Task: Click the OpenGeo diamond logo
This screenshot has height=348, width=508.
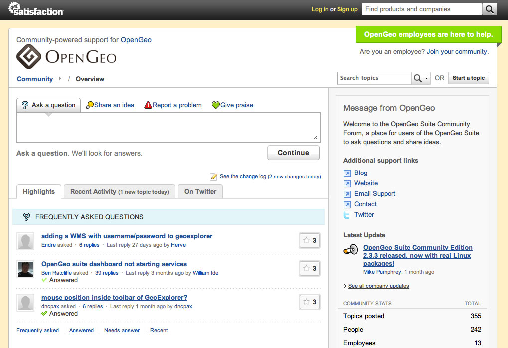Action: tap(28, 56)
